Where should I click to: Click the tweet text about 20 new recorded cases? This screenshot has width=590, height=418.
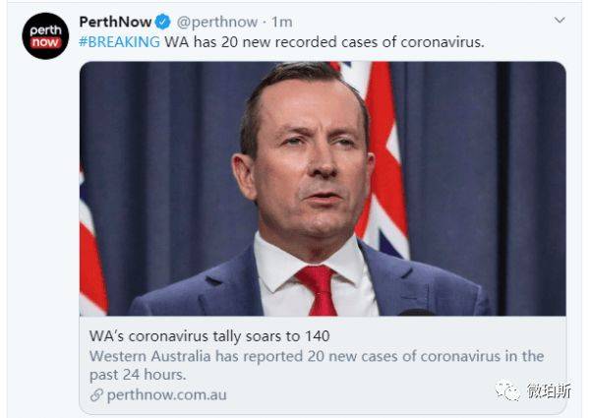coord(324,41)
